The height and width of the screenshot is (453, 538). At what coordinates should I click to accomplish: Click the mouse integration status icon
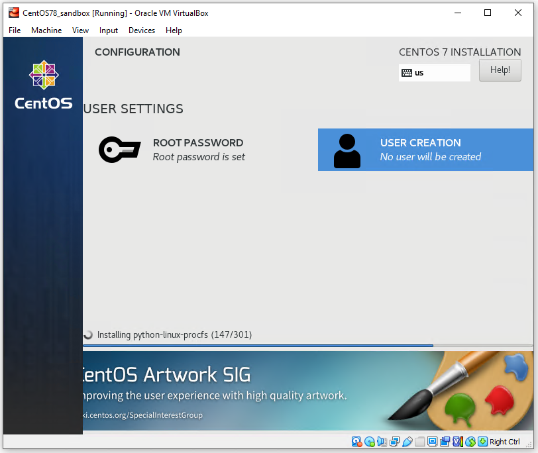470,442
